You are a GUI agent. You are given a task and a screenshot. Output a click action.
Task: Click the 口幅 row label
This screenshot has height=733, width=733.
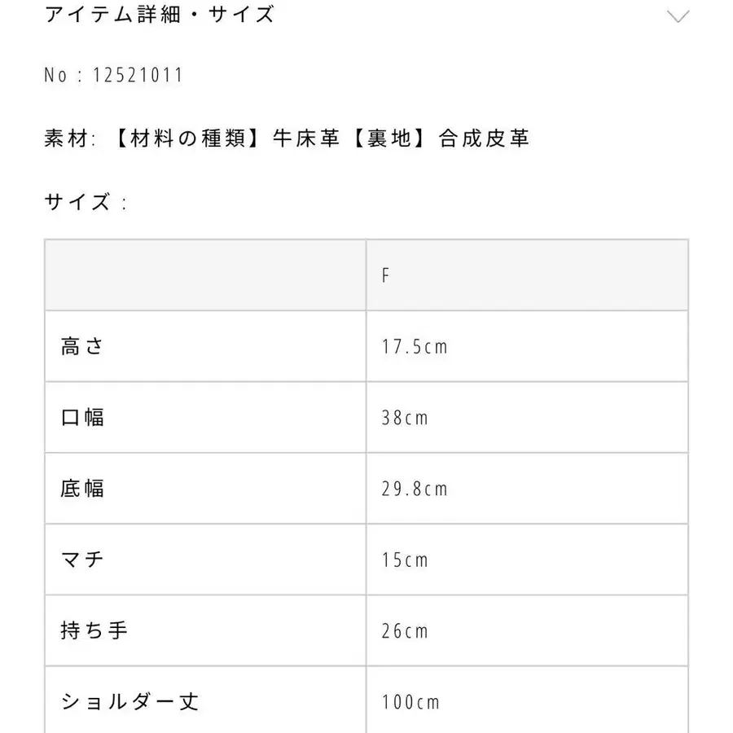pos(83,418)
